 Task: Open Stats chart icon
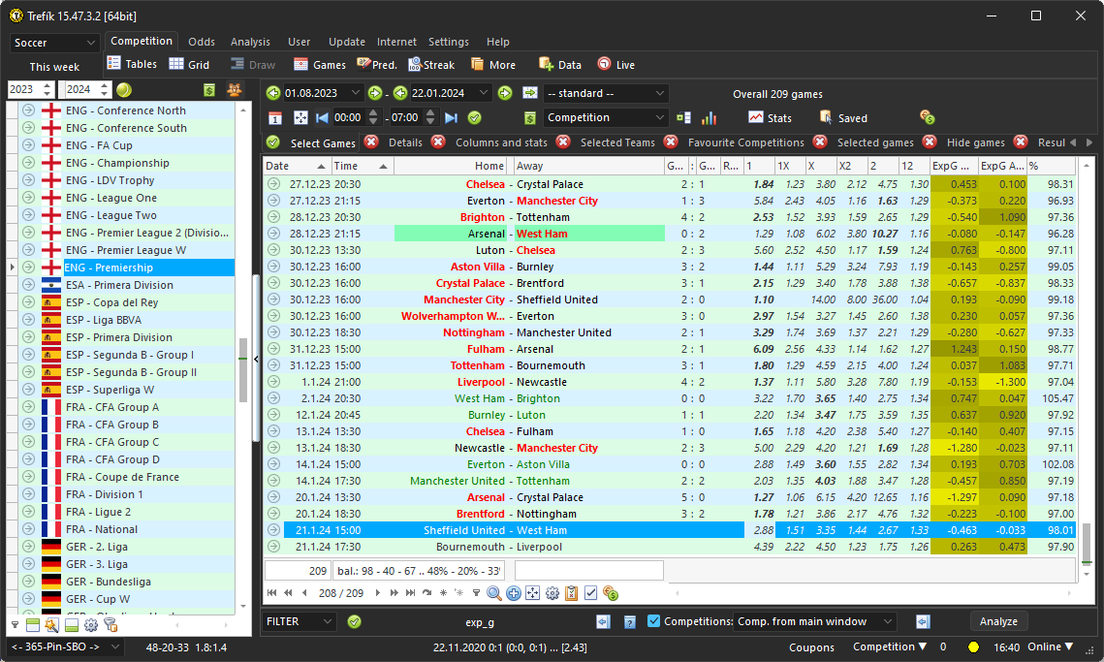point(770,117)
